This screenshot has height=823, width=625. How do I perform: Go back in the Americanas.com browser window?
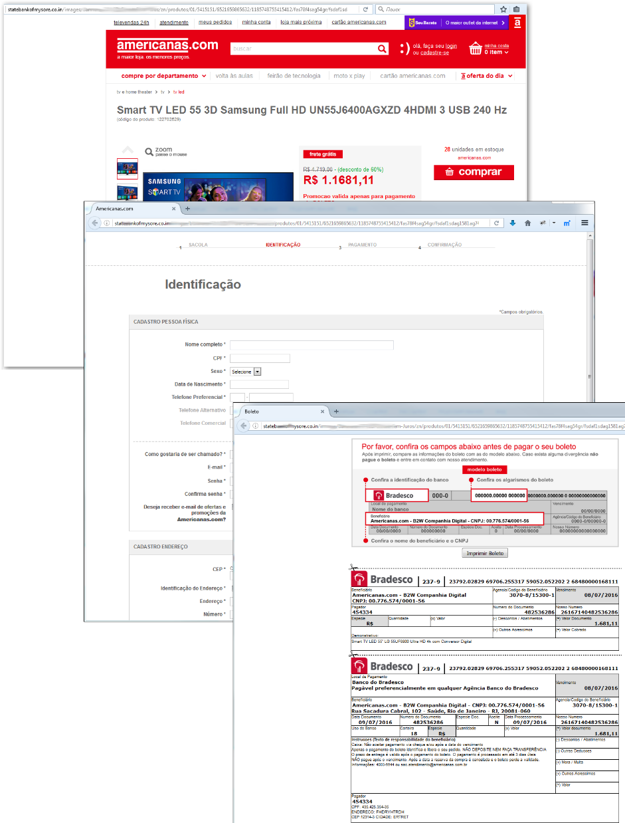pyautogui.click(x=95, y=223)
